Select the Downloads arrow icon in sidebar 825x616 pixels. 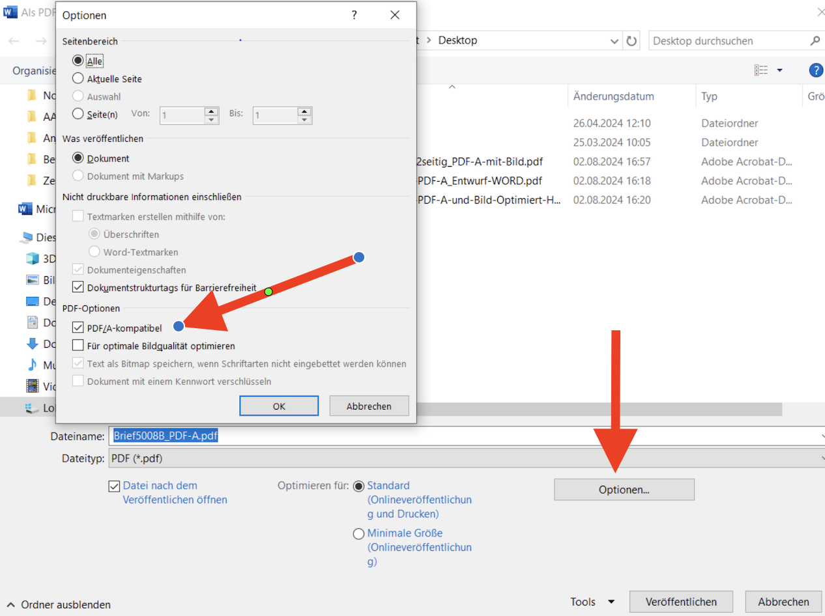coord(32,344)
